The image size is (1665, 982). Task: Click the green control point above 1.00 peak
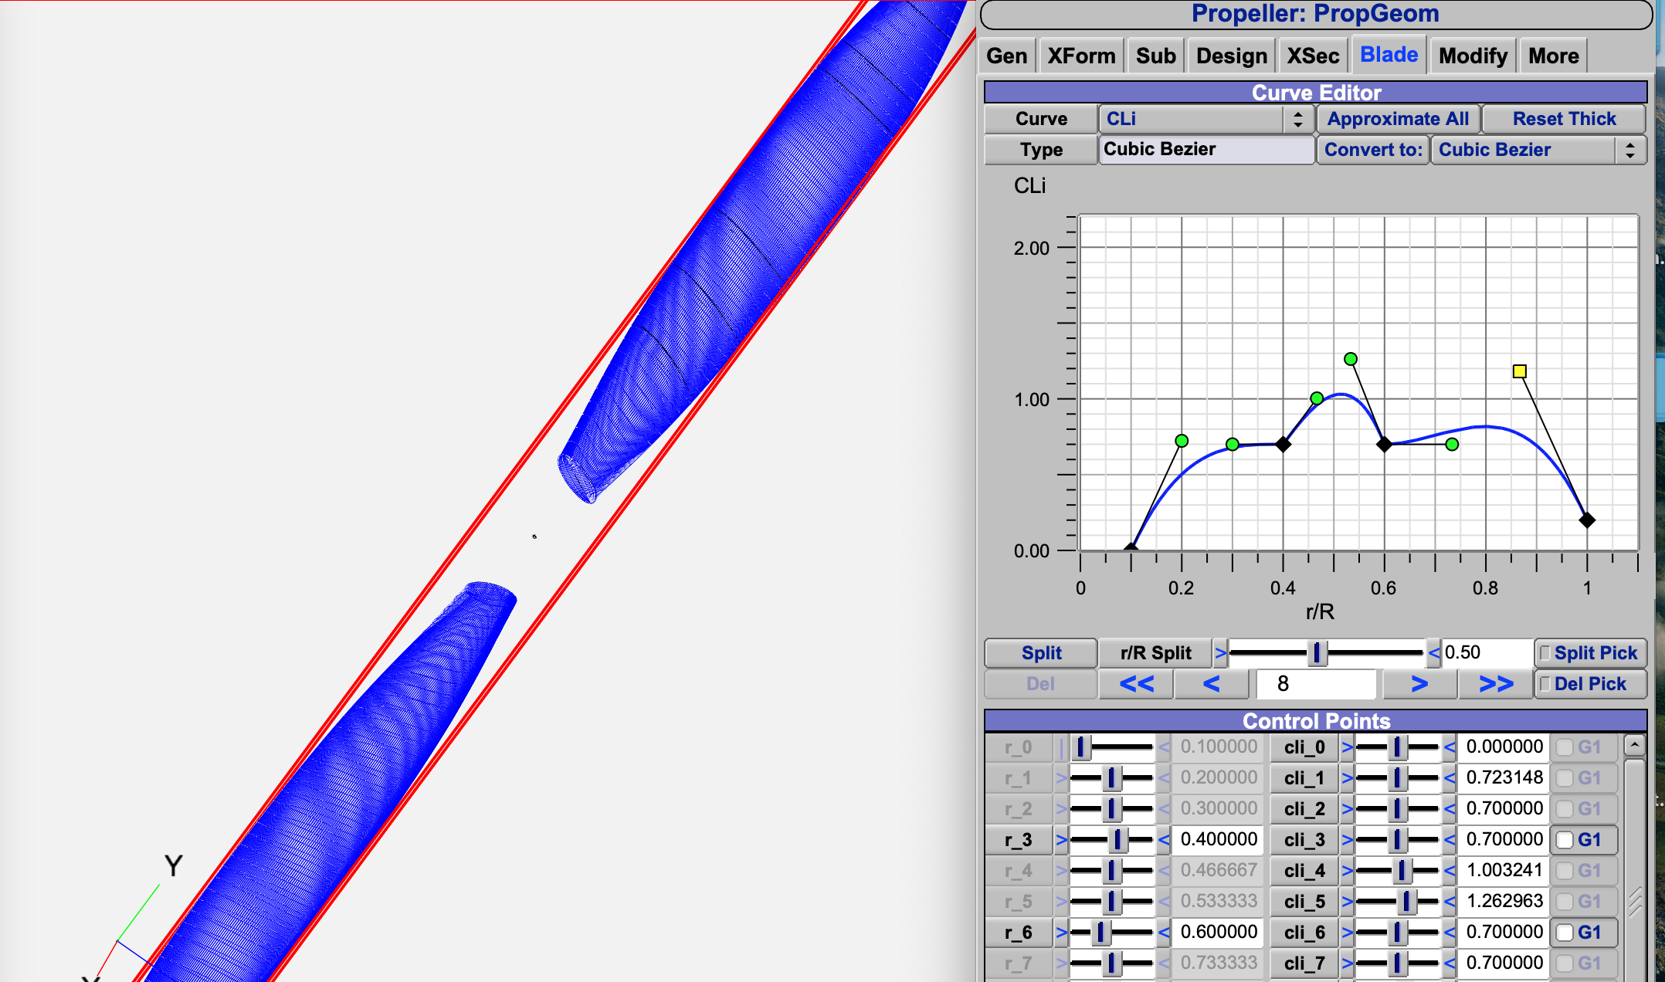click(1350, 359)
